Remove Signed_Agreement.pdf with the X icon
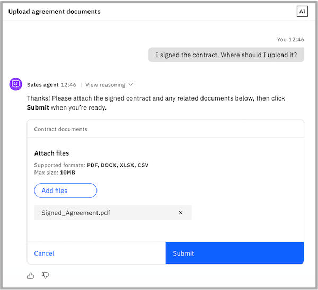Screen dimensions: 318x290 [x=181, y=213]
